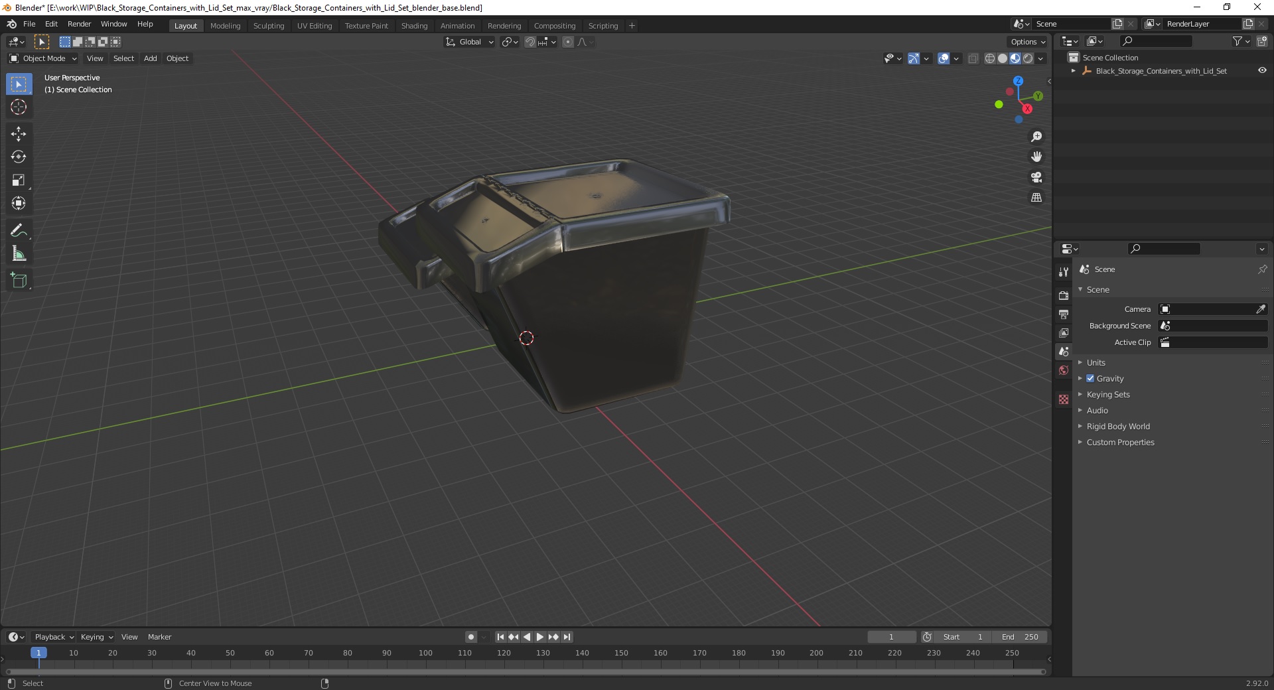Click the pan view hand icon
This screenshot has height=690, width=1274.
tap(1036, 157)
